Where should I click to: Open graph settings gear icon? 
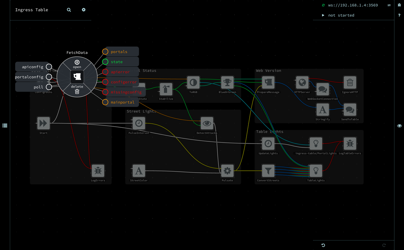[84, 10]
